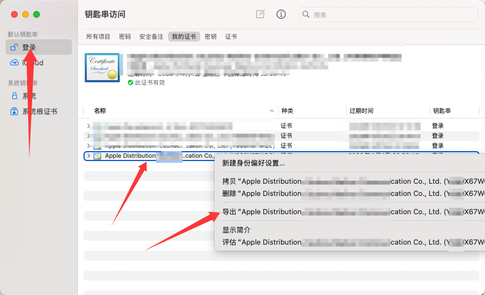Click the 系统根证书 keychain icon
This screenshot has height=295, width=485.
click(14, 111)
